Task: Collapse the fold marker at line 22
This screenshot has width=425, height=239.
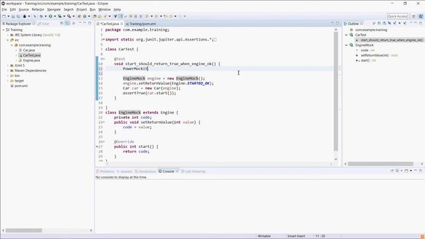Action: (x=104, y=122)
